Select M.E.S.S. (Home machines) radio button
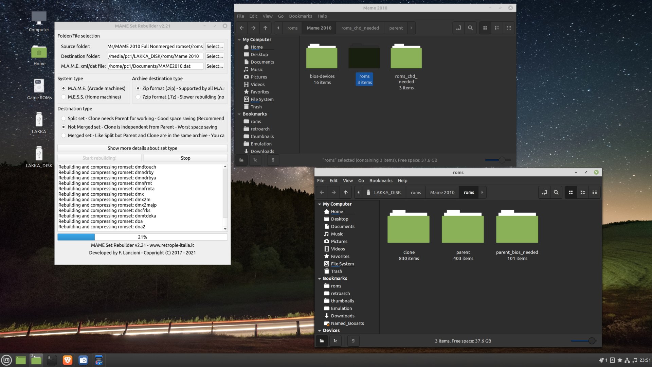This screenshot has height=367, width=652. click(63, 97)
